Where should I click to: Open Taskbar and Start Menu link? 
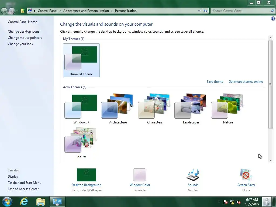25,182
